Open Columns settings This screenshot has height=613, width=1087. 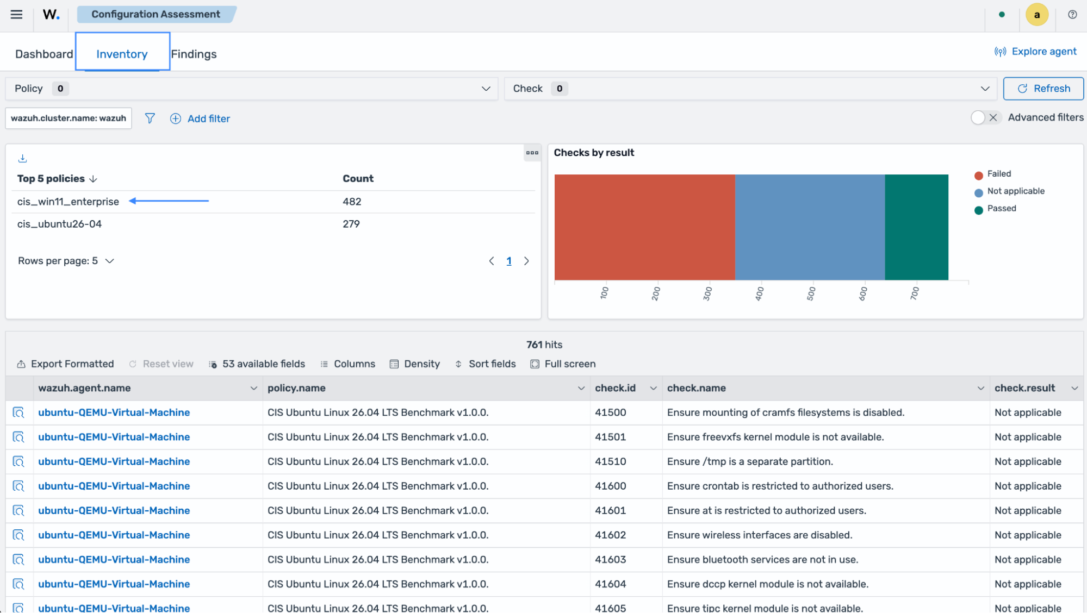[x=347, y=364]
